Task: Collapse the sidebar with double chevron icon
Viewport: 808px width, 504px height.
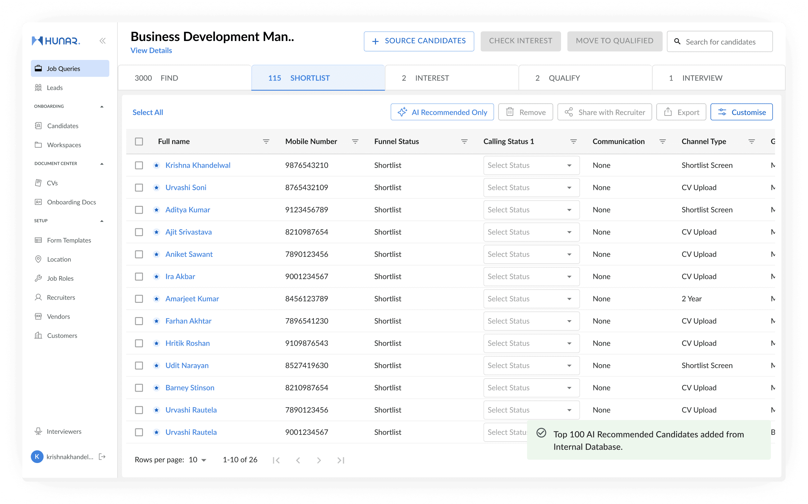Action: 103,41
